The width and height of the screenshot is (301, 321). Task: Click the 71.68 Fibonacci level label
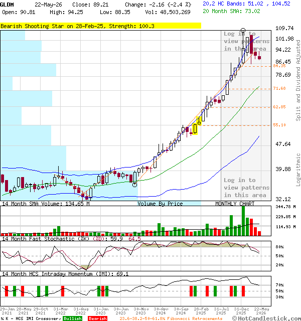click(x=279, y=88)
